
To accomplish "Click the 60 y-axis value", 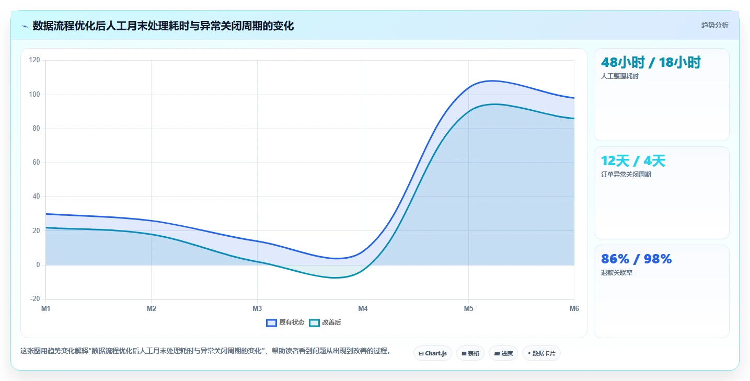I will pos(36,163).
